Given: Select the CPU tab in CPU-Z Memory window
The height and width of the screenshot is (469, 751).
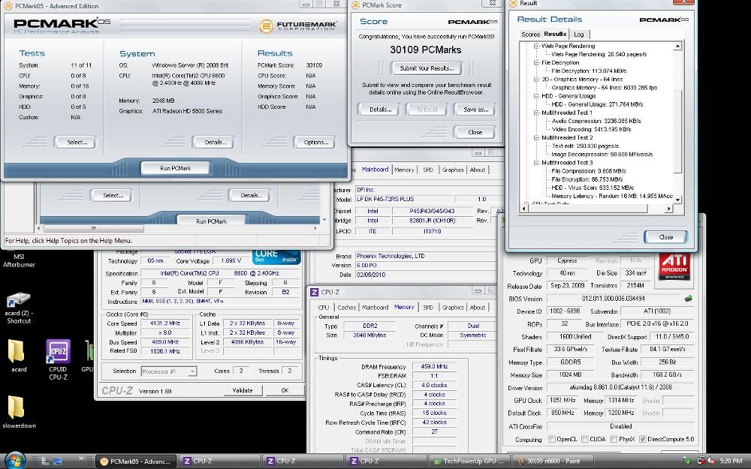Looking at the screenshot, I should click(x=324, y=307).
